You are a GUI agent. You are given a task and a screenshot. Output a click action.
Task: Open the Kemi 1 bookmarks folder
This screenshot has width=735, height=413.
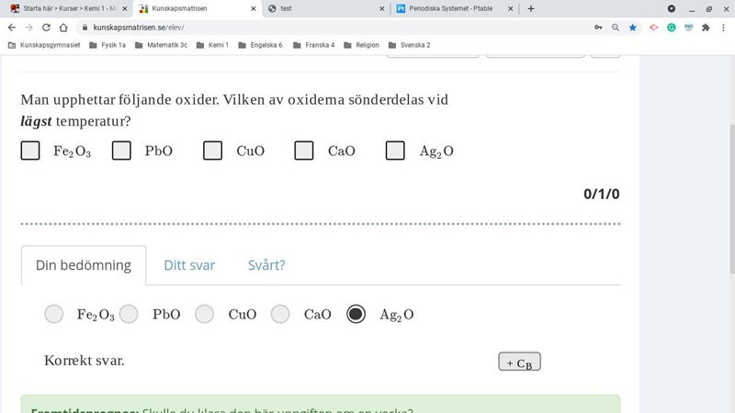[212, 45]
